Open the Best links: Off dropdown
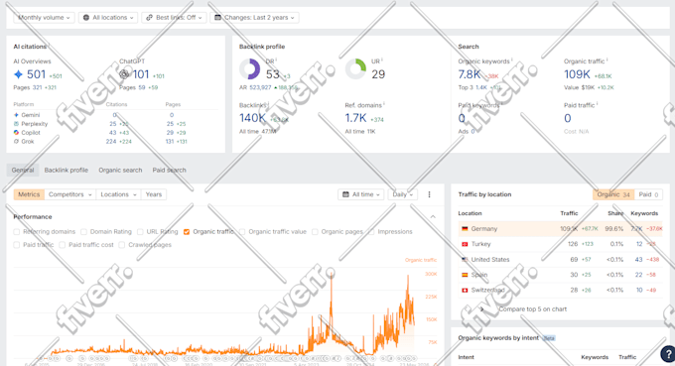This screenshot has height=366, width=675. click(x=174, y=18)
